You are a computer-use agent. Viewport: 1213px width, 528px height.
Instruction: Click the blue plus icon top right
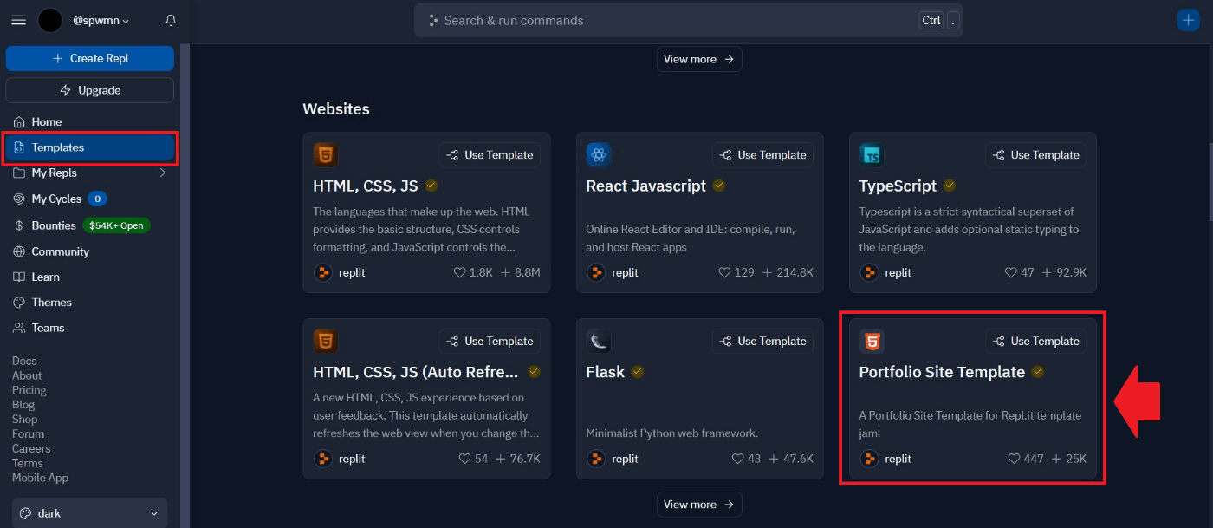1188,20
